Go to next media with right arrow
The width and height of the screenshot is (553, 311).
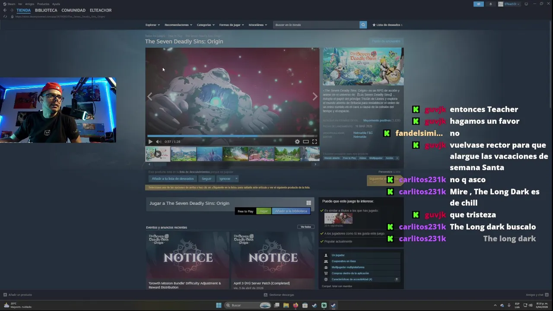pyautogui.click(x=315, y=97)
